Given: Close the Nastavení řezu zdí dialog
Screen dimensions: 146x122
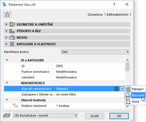Looking at the screenshot, I should [x=127, y=4].
